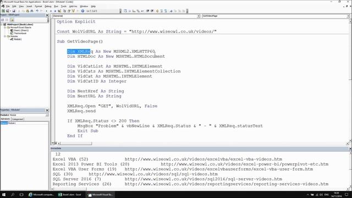
Task: Open the Add-Ins menu
Action: point(73,6)
